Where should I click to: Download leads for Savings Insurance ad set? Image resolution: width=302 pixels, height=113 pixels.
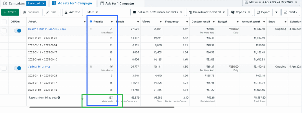[x=91, y=66]
